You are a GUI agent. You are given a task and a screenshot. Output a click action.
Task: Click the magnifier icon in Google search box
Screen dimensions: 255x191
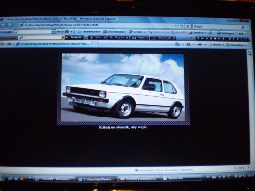pyautogui.click(x=243, y=27)
